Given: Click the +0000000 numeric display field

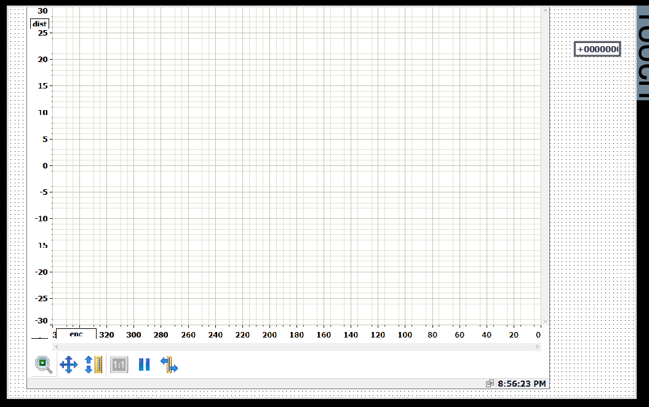Looking at the screenshot, I should tap(597, 49).
